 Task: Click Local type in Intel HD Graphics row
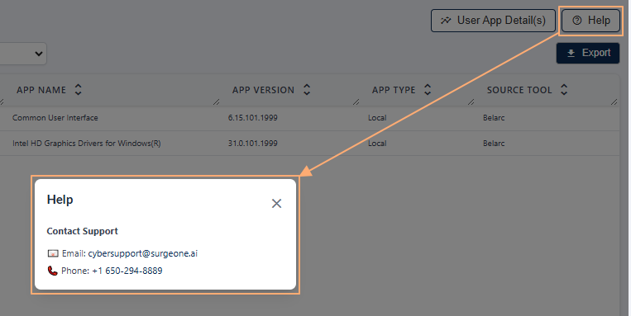pyautogui.click(x=377, y=144)
